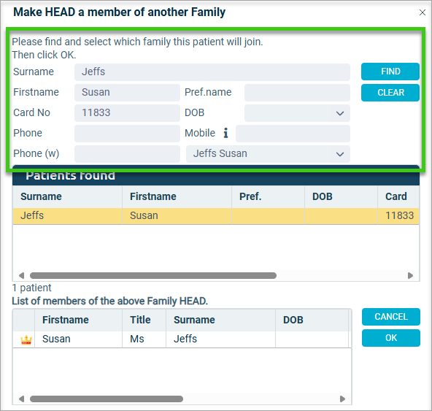432x411 pixels.
Task: Click the CANCEL button
Action: pos(391,317)
